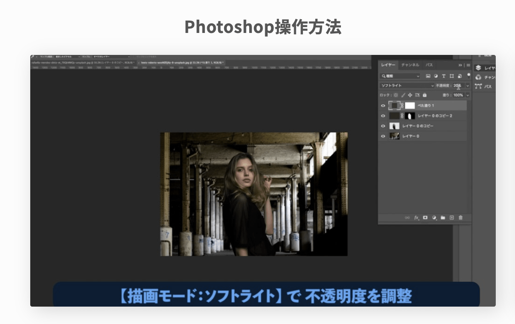Toggle the layer filtering on/off switch

coord(468,76)
